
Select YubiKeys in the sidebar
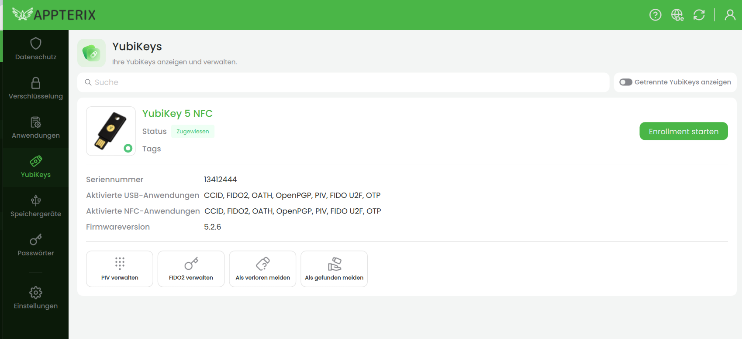click(36, 167)
